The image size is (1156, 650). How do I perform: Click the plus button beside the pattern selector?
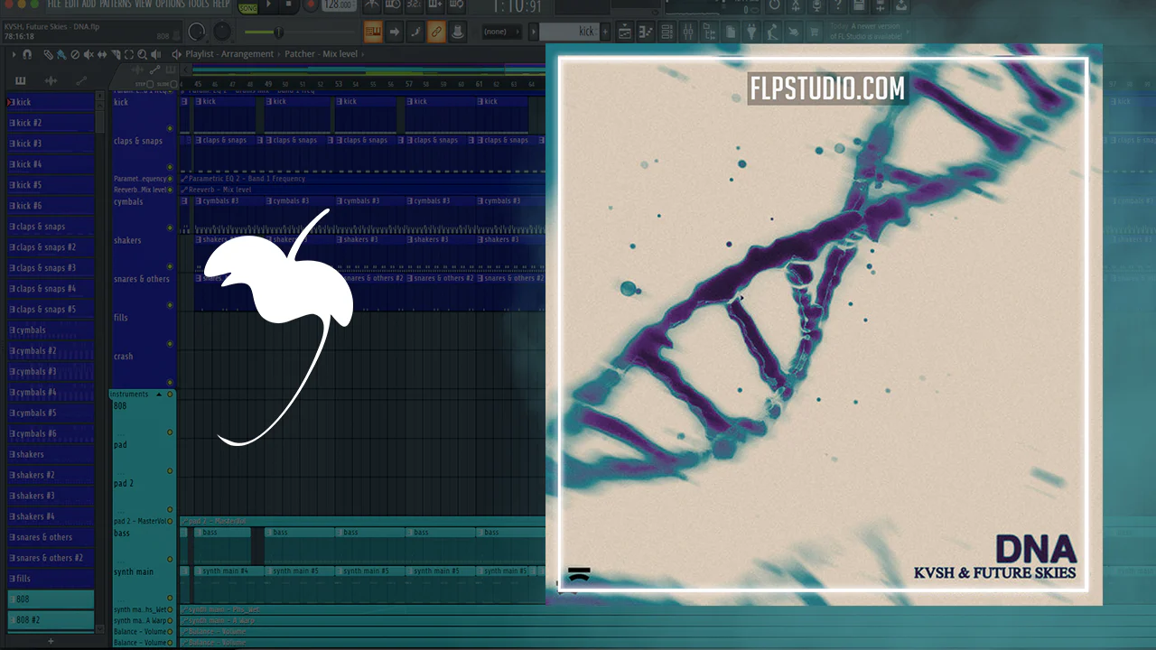606,32
